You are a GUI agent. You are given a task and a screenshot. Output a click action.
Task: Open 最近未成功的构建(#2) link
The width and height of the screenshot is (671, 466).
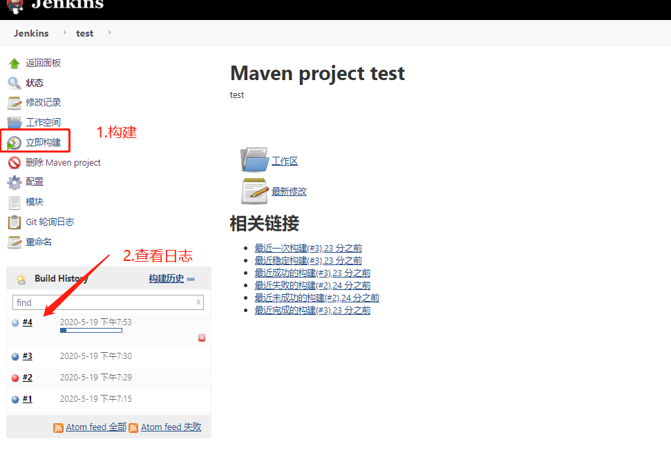316,298
